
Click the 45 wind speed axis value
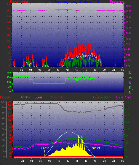9,10
